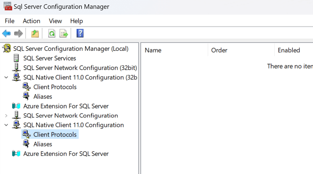Click the up one level folder icon

[35, 34]
